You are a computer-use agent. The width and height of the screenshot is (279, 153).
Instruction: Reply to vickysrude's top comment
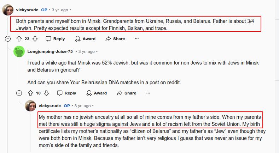coord(55,39)
